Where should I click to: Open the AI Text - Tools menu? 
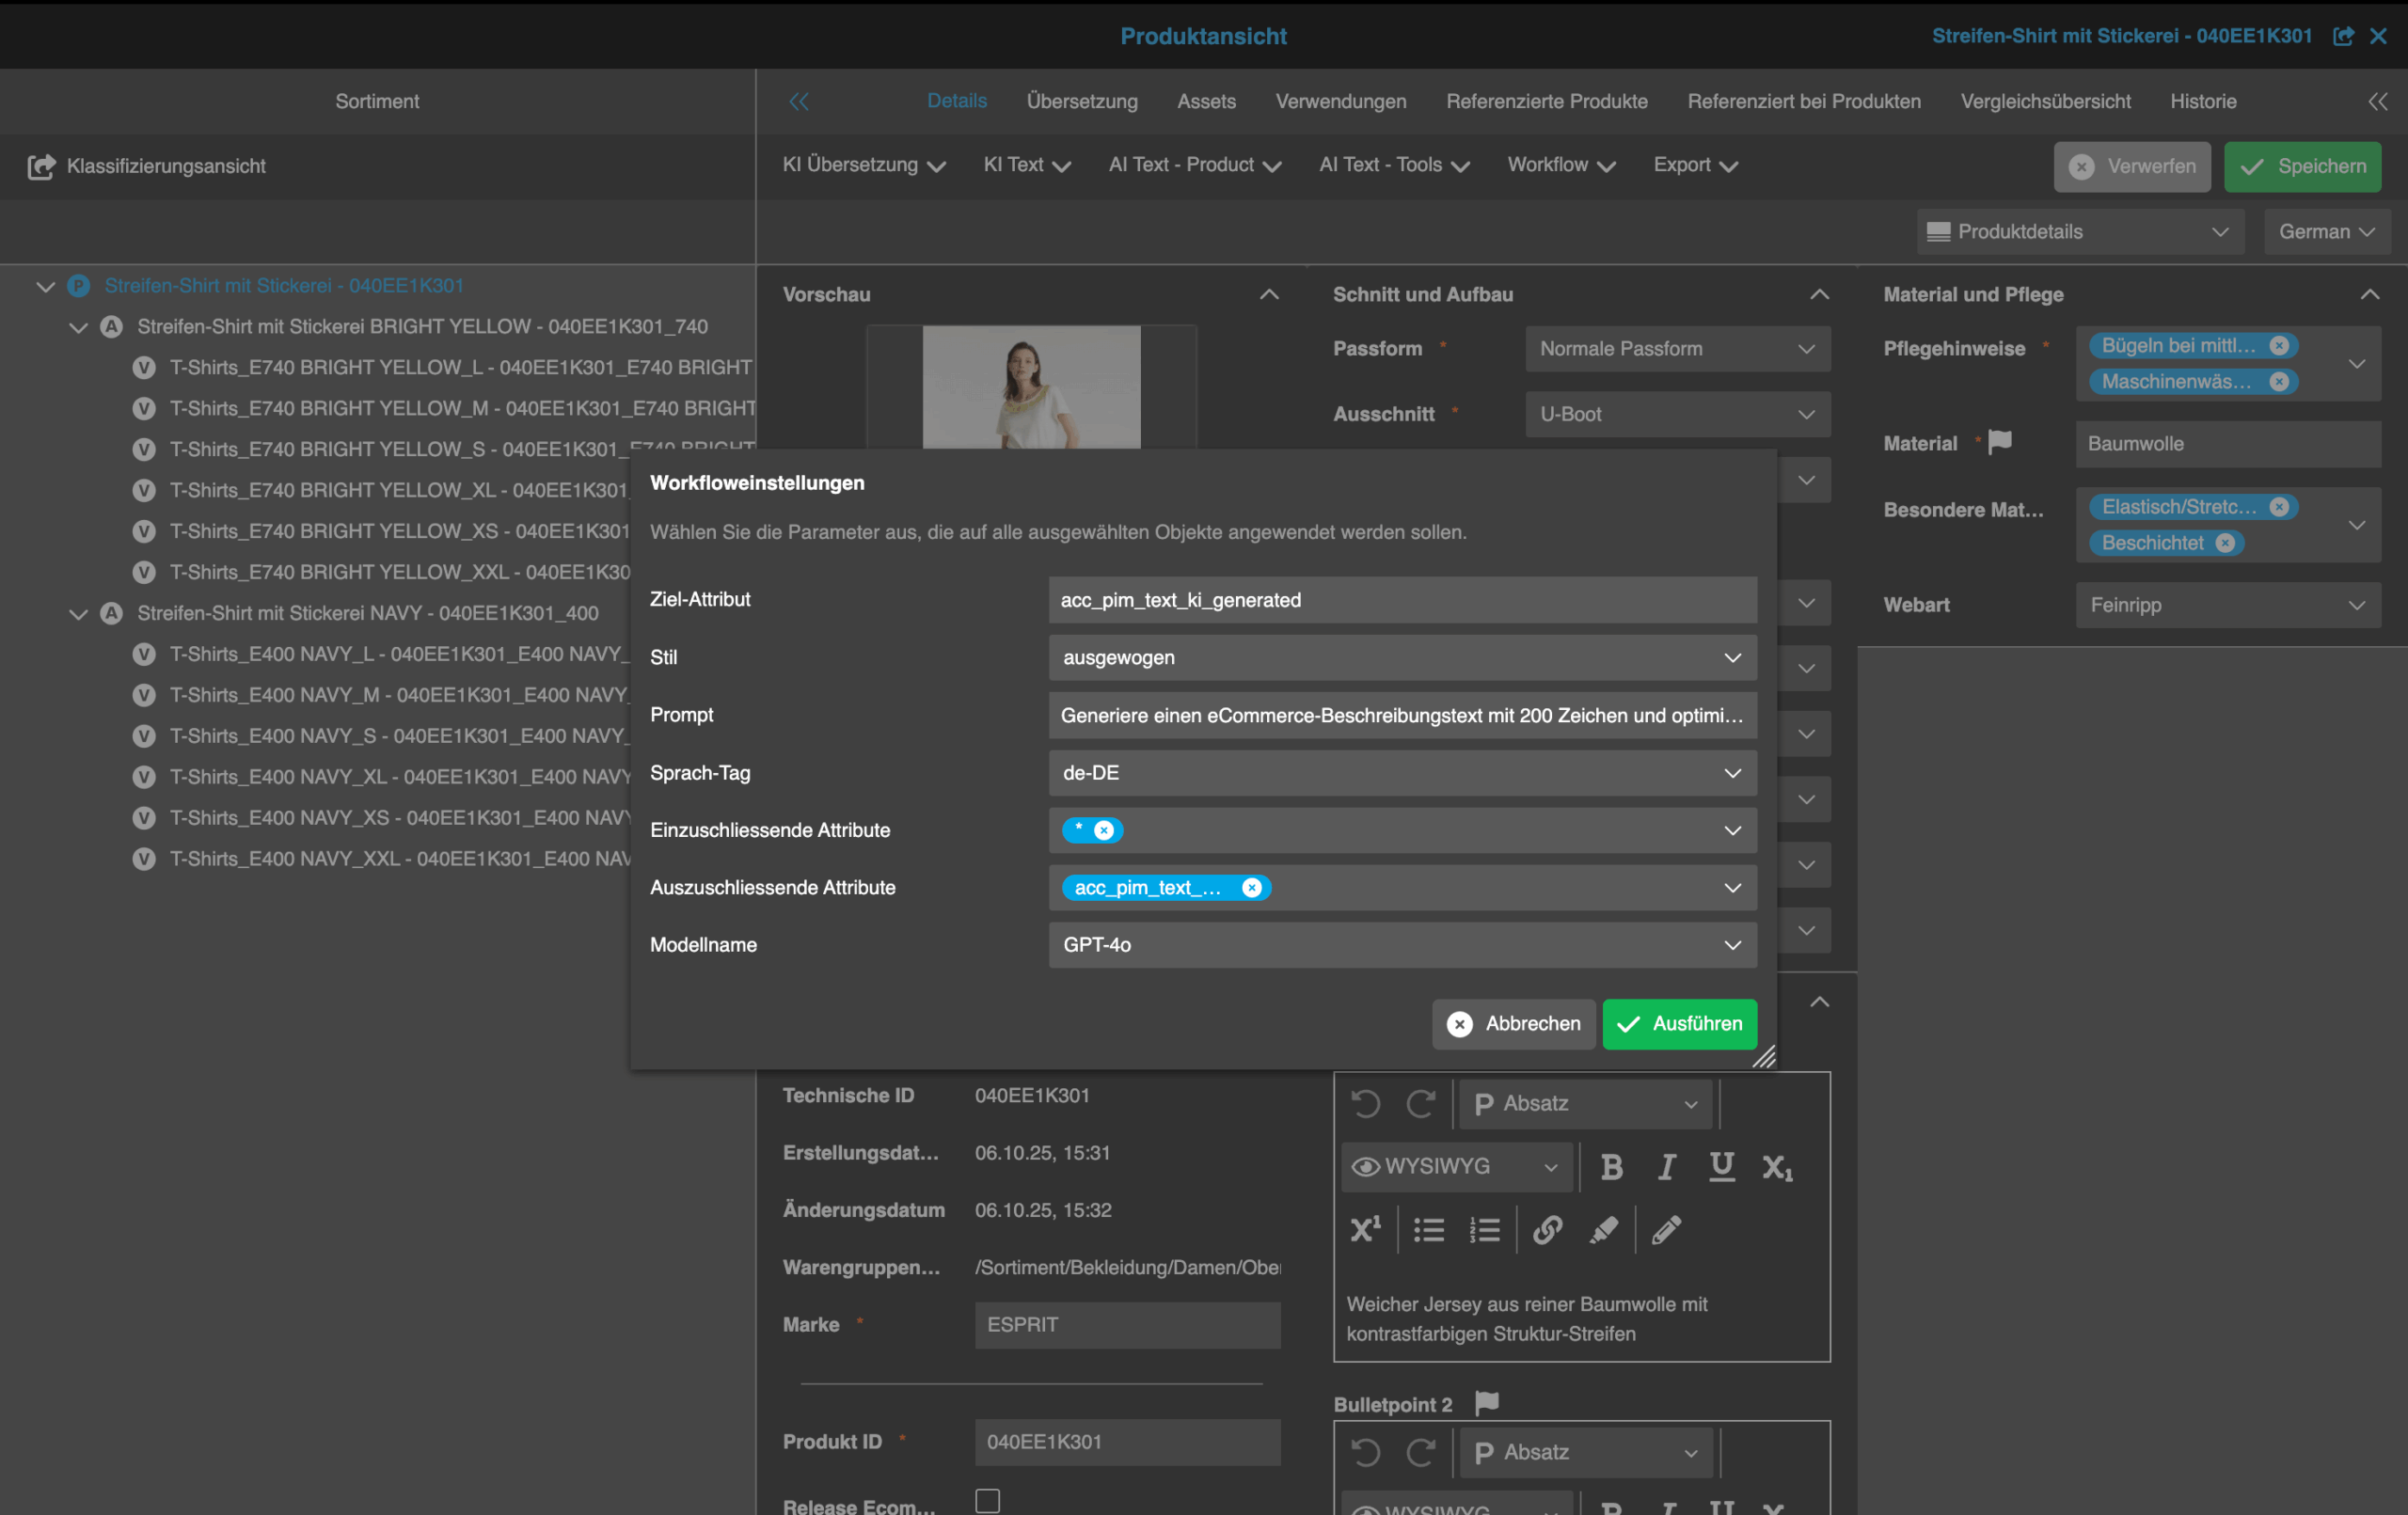coord(1392,165)
